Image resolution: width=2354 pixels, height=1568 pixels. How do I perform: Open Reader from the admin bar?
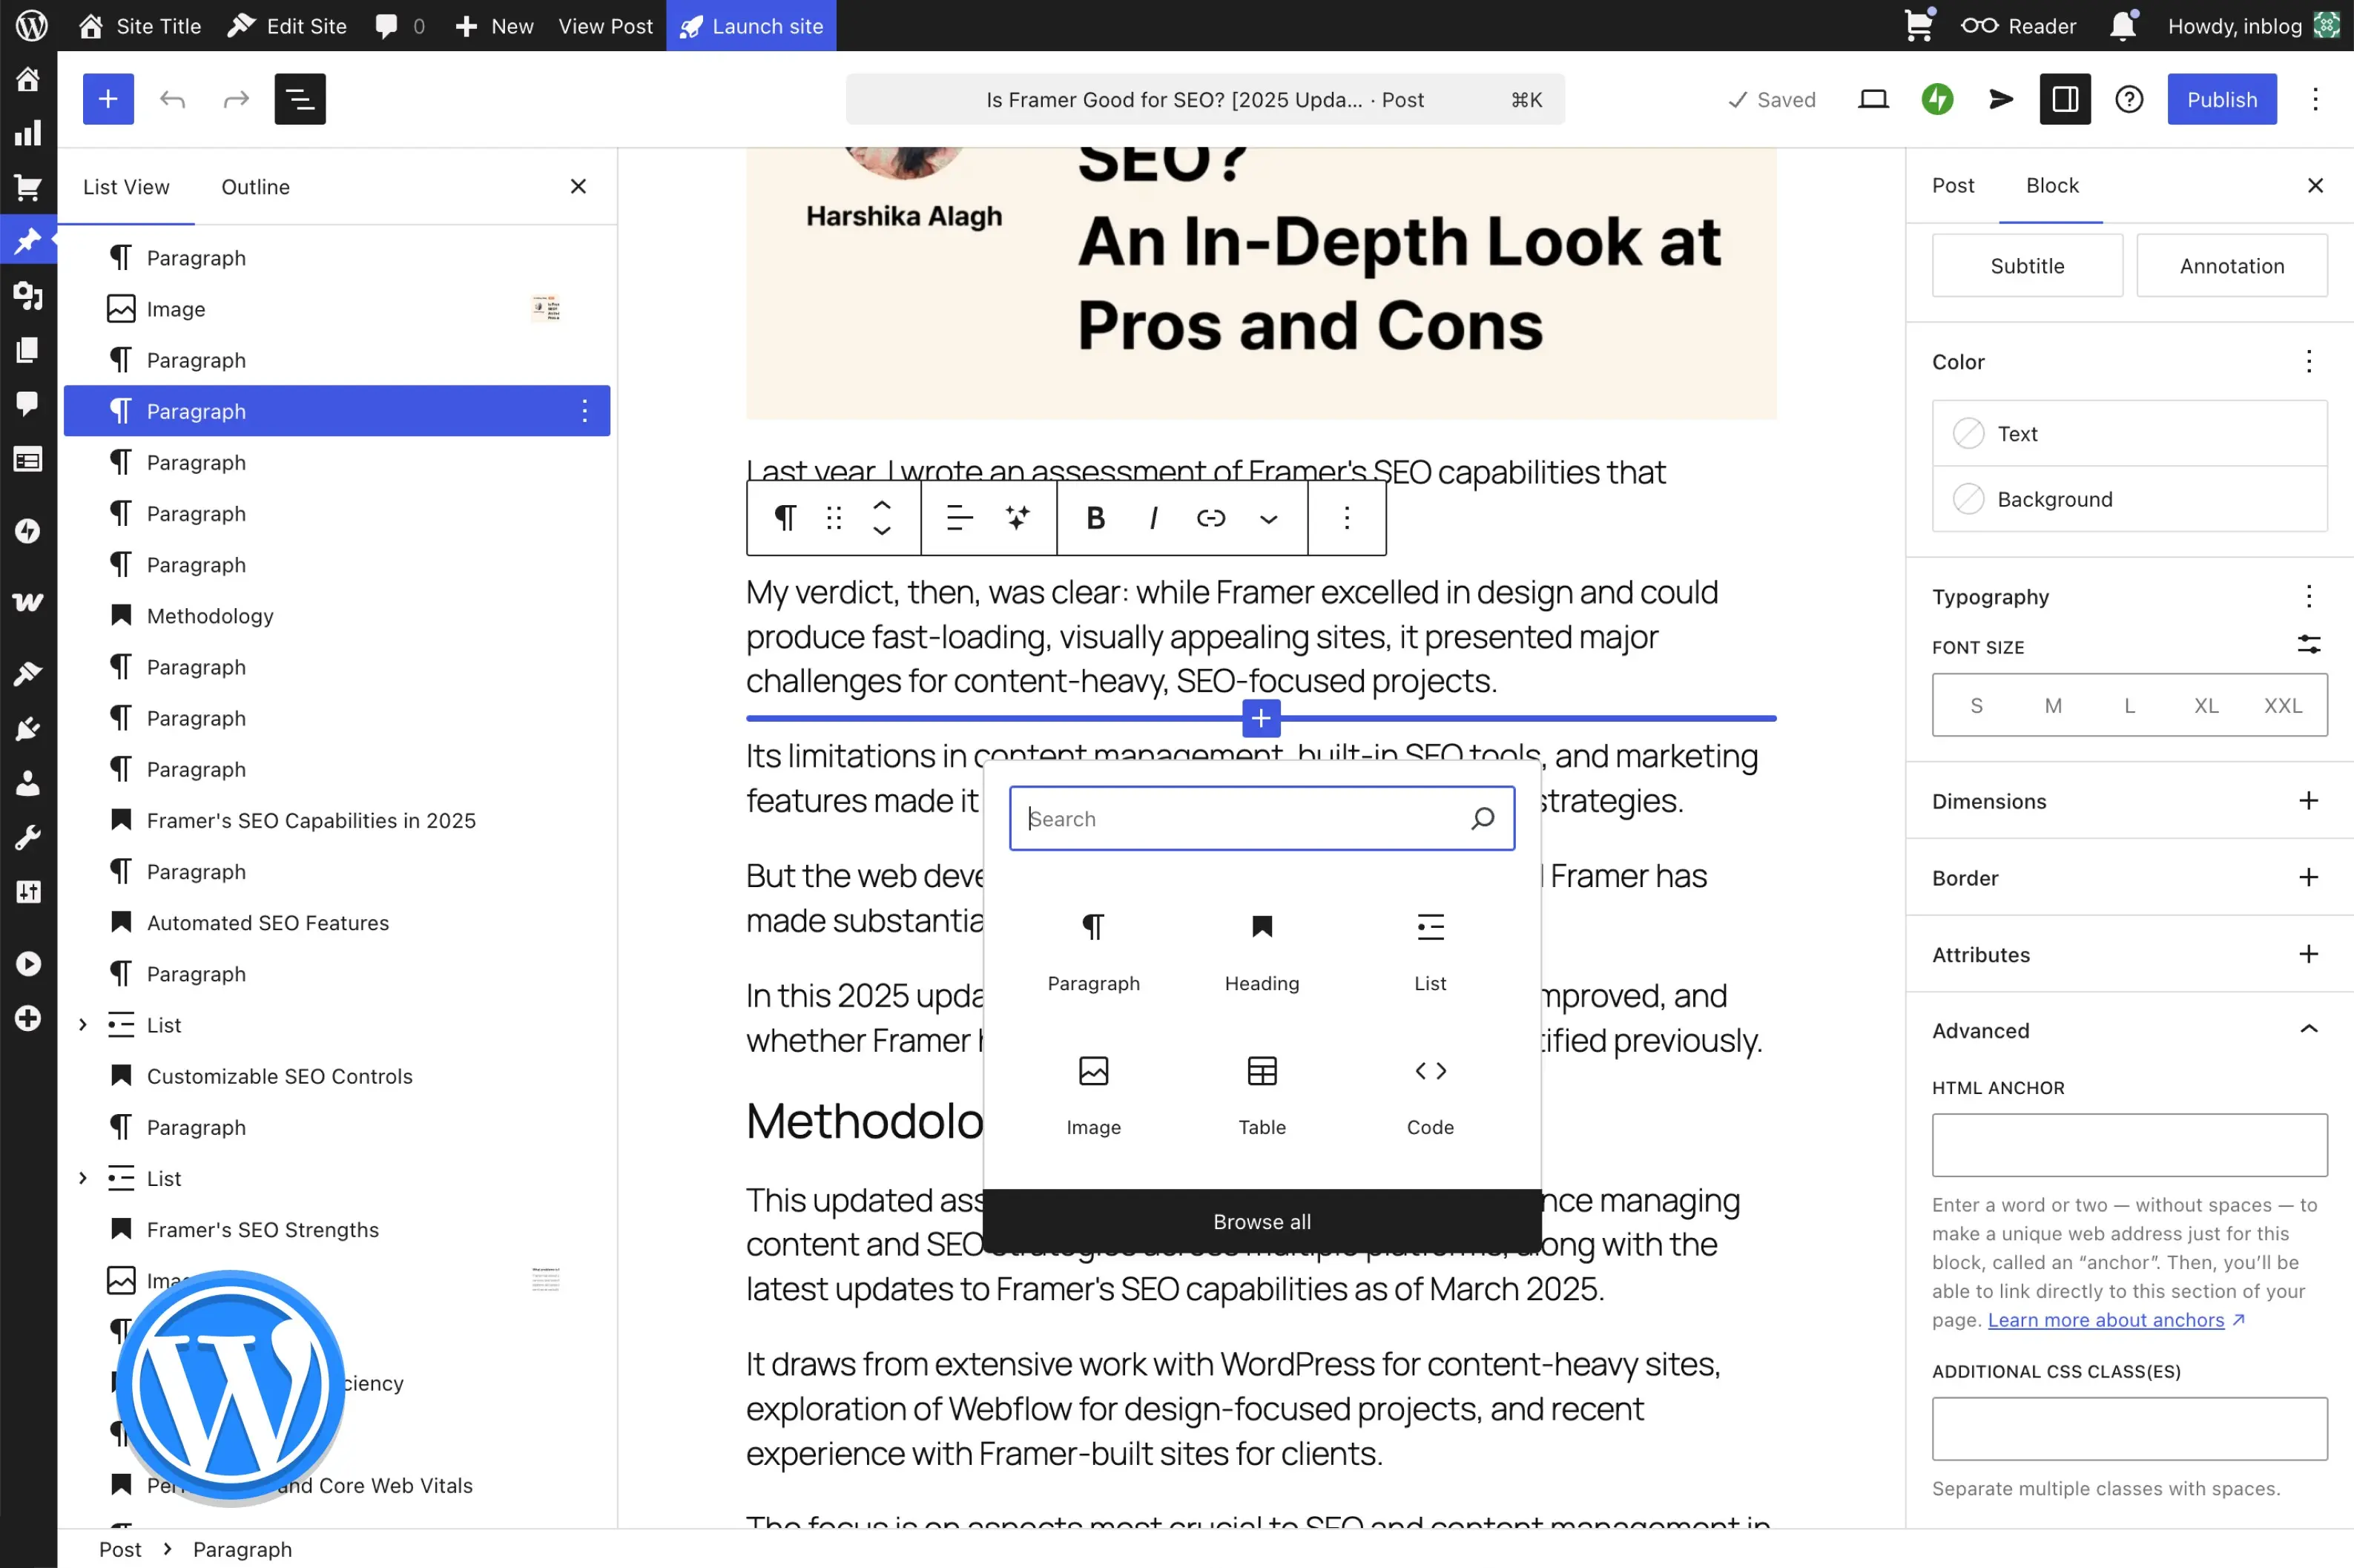point(2018,26)
